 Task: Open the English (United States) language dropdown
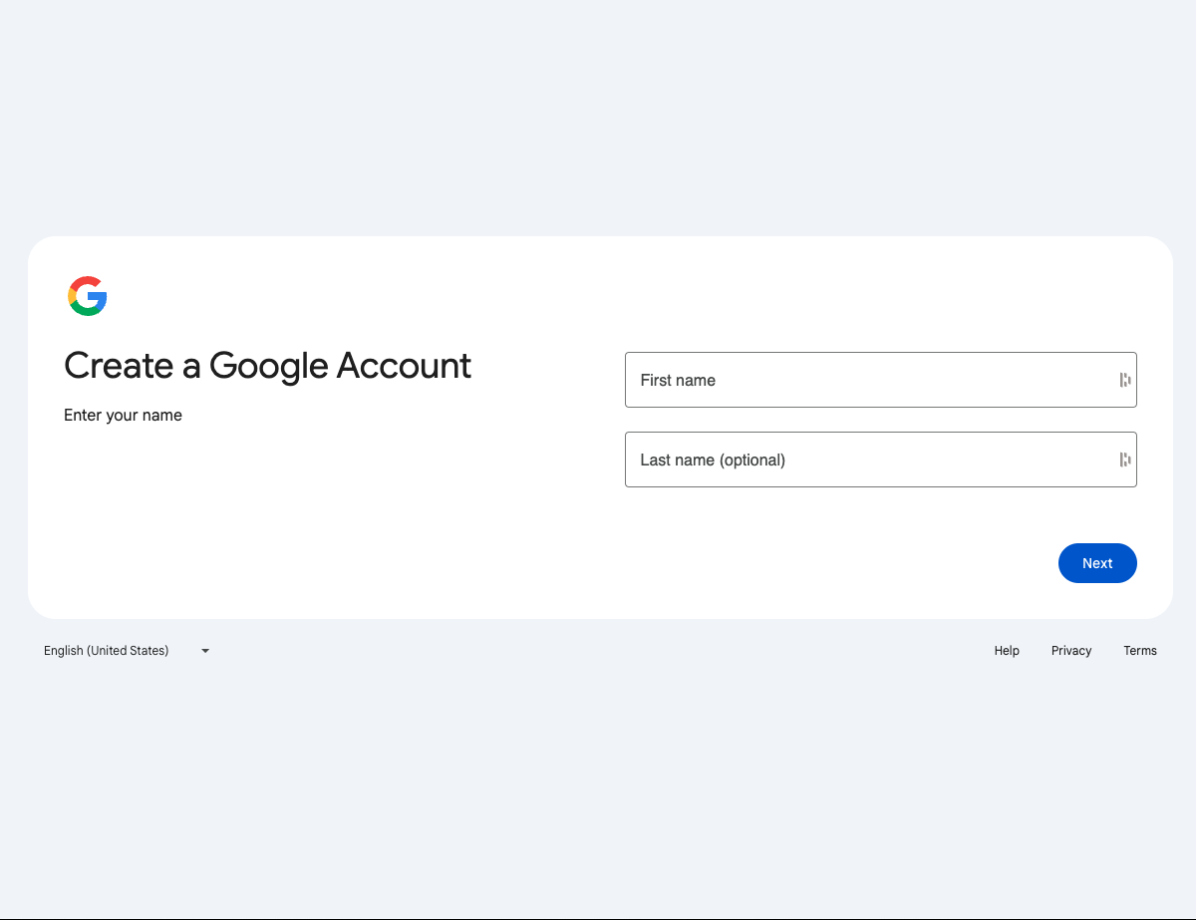pos(127,651)
